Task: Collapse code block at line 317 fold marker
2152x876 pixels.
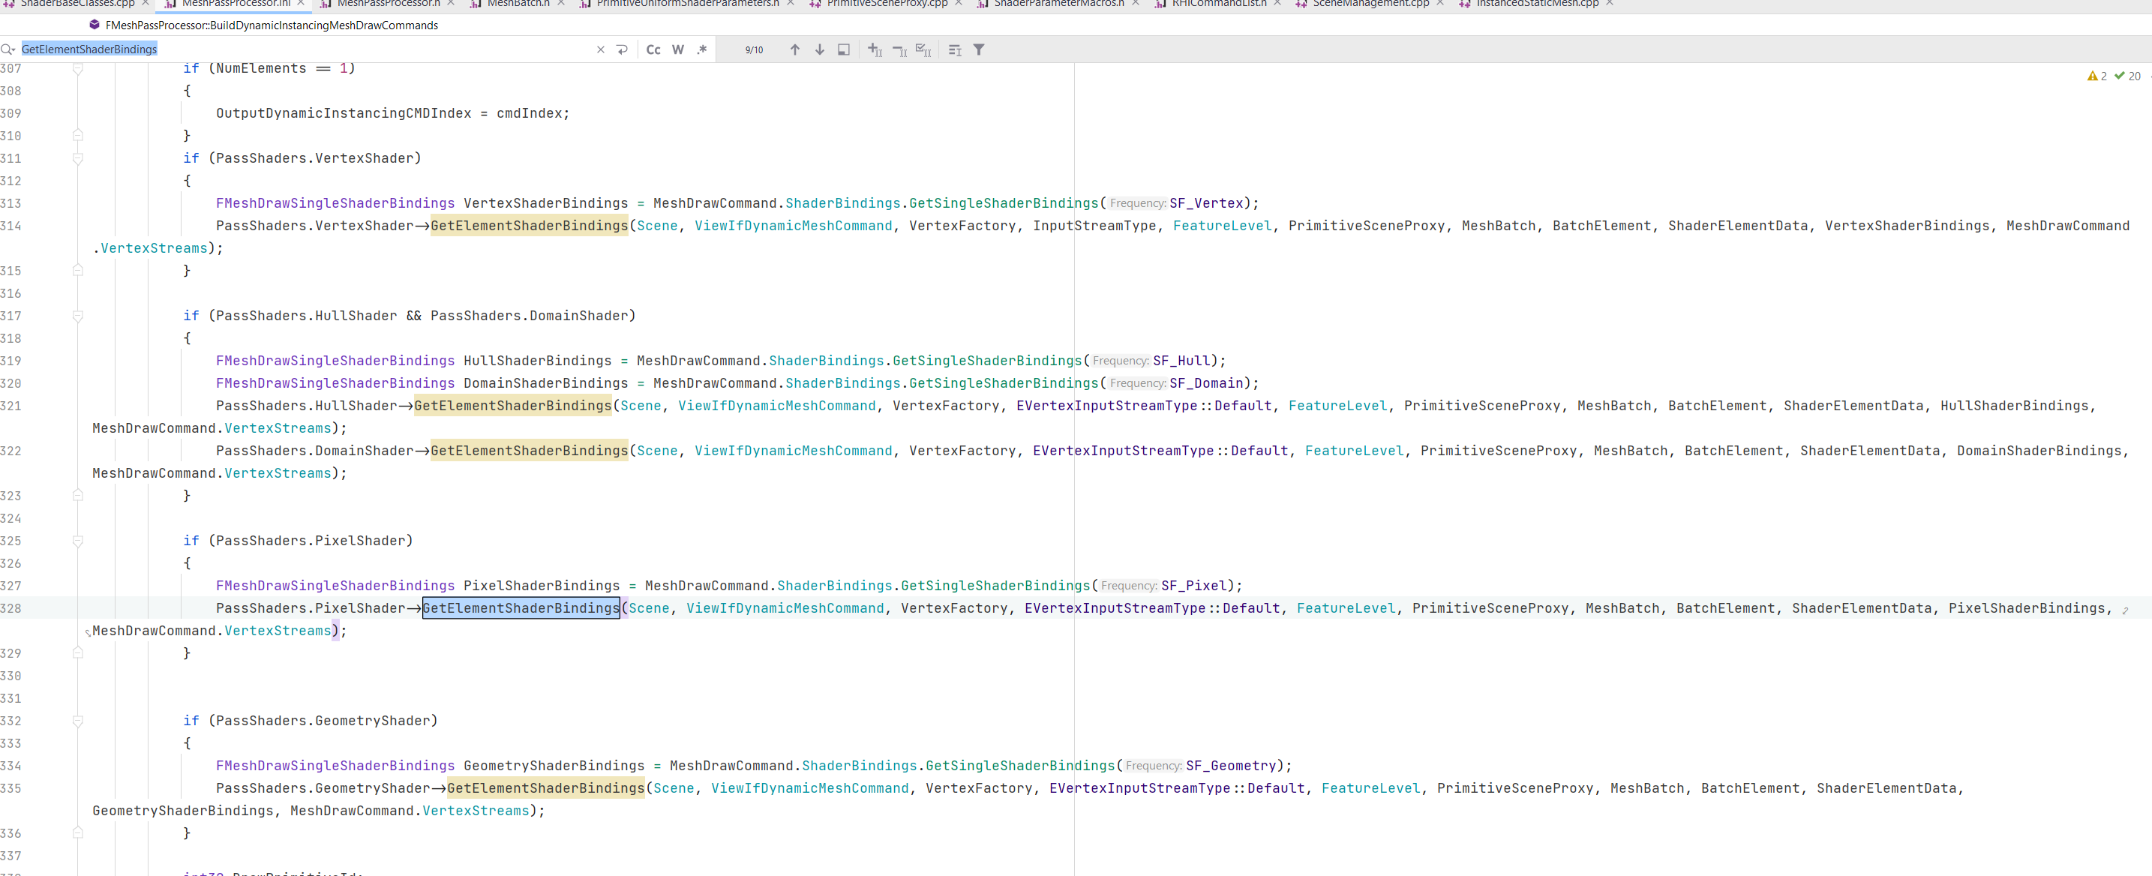Action: click(x=78, y=316)
